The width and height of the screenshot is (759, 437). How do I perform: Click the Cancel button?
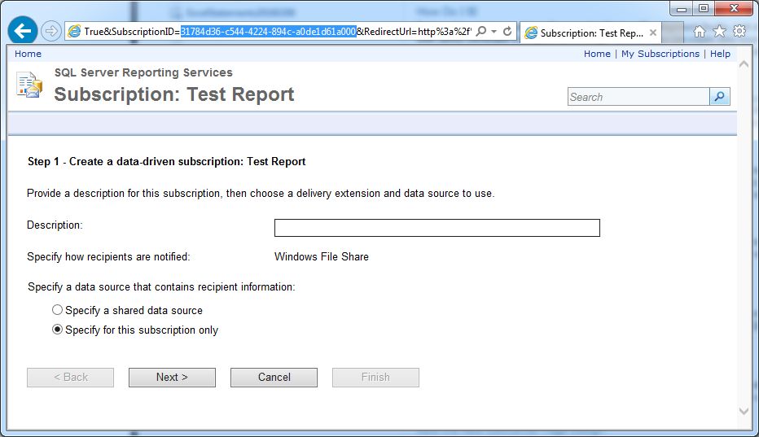pos(274,378)
